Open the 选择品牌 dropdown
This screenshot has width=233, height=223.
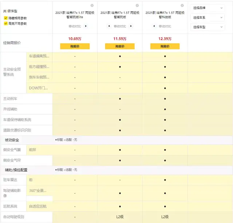(x=208, y=8)
